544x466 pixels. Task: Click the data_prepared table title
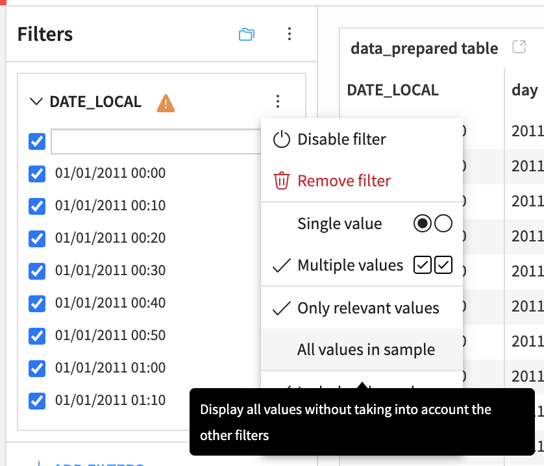coord(425,48)
